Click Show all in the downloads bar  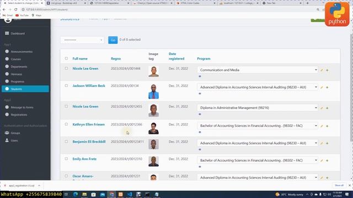click(x=339, y=185)
